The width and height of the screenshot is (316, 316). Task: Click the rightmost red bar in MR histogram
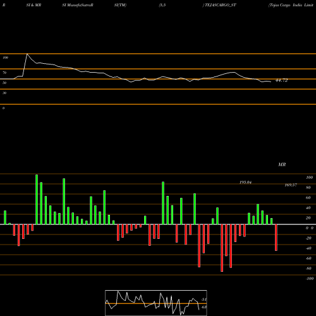(x=276, y=238)
